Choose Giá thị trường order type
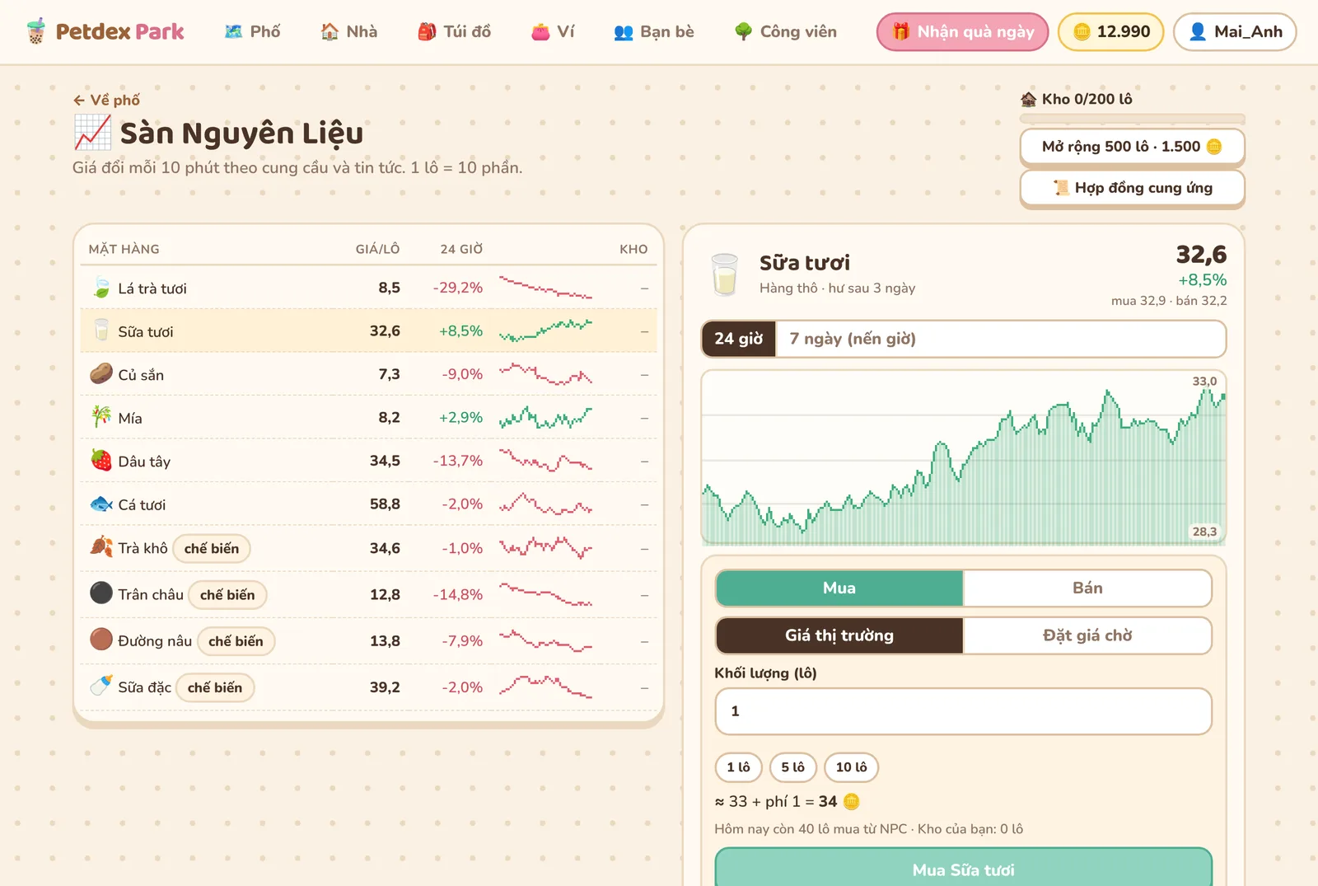Image resolution: width=1318 pixels, height=886 pixels. [839, 635]
